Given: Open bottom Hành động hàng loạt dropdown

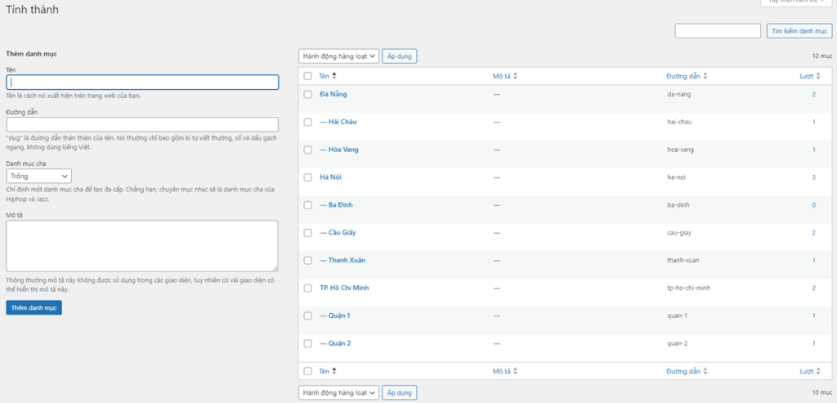Looking at the screenshot, I should 338,393.
